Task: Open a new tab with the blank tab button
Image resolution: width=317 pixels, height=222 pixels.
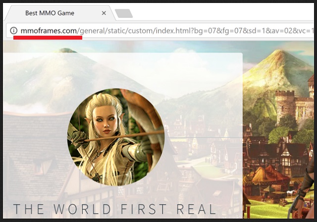Action: [124, 13]
